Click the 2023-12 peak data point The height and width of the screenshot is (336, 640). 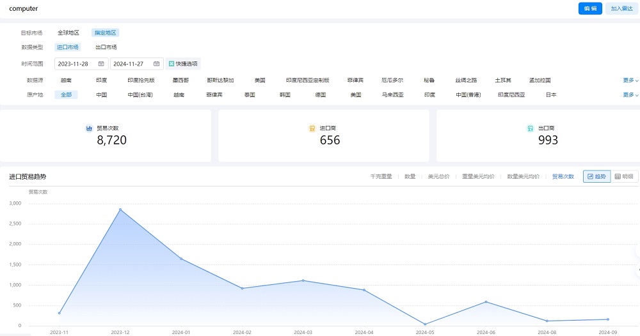[x=120, y=210]
